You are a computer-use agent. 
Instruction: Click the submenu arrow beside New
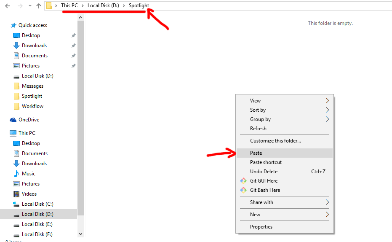(327, 215)
